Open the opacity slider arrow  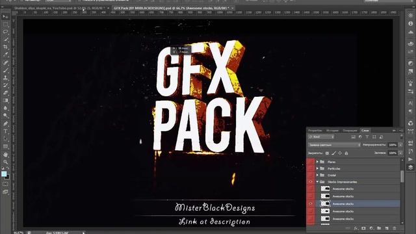pos(400,145)
